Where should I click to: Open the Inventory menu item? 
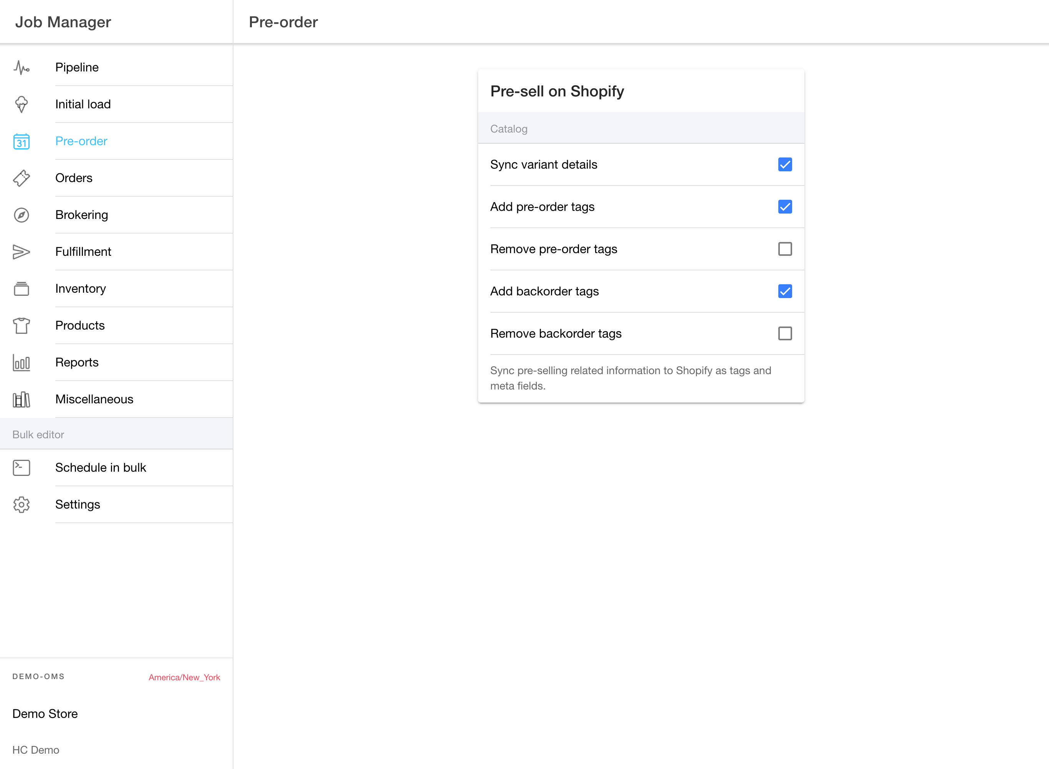(x=81, y=288)
